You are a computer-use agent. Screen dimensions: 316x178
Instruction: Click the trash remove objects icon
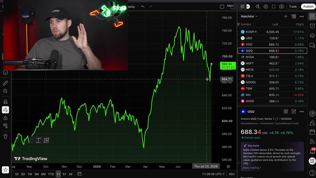(5, 136)
